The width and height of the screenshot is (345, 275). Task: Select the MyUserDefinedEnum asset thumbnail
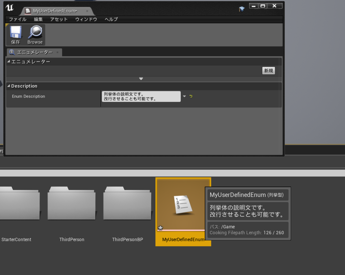click(x=183, y=204)
